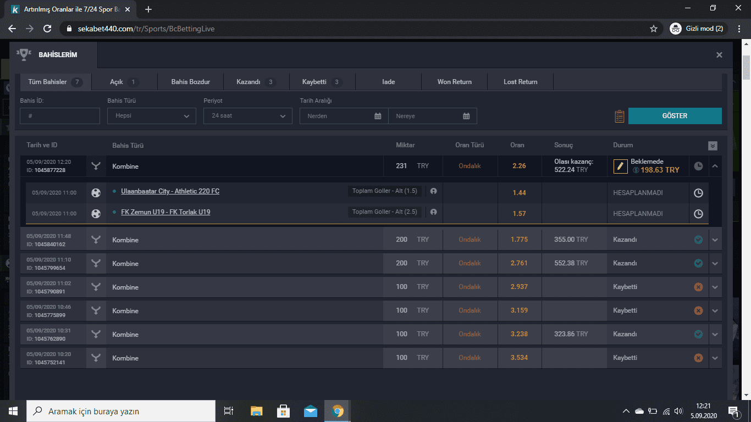Open Task View on the taskbar

[229, 411]
